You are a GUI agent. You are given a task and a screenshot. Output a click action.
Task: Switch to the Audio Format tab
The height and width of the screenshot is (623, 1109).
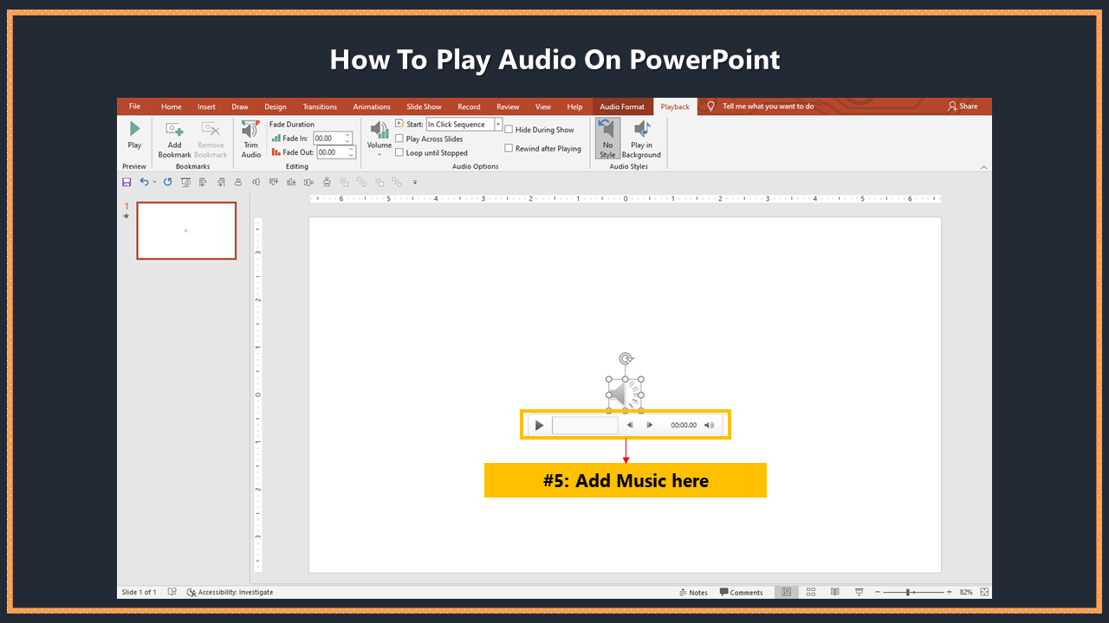pos(622,106)
